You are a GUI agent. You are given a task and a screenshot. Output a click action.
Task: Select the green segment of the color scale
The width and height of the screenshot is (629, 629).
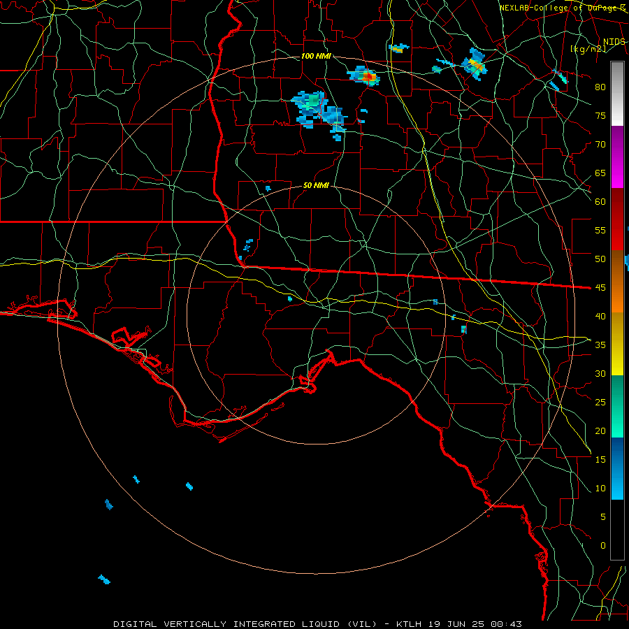[617, 406]
